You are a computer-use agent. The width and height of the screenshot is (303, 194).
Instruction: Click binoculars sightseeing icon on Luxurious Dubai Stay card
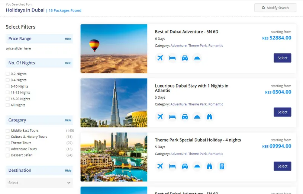click(209, 117)
